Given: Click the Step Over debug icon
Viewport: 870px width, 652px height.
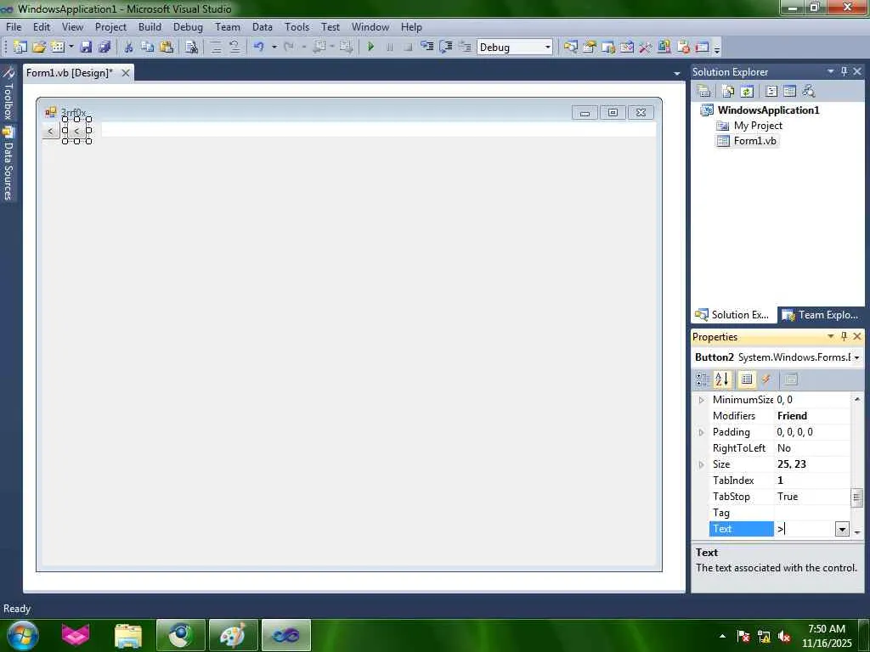Looking at the screenshot, I should coord(445,48).
